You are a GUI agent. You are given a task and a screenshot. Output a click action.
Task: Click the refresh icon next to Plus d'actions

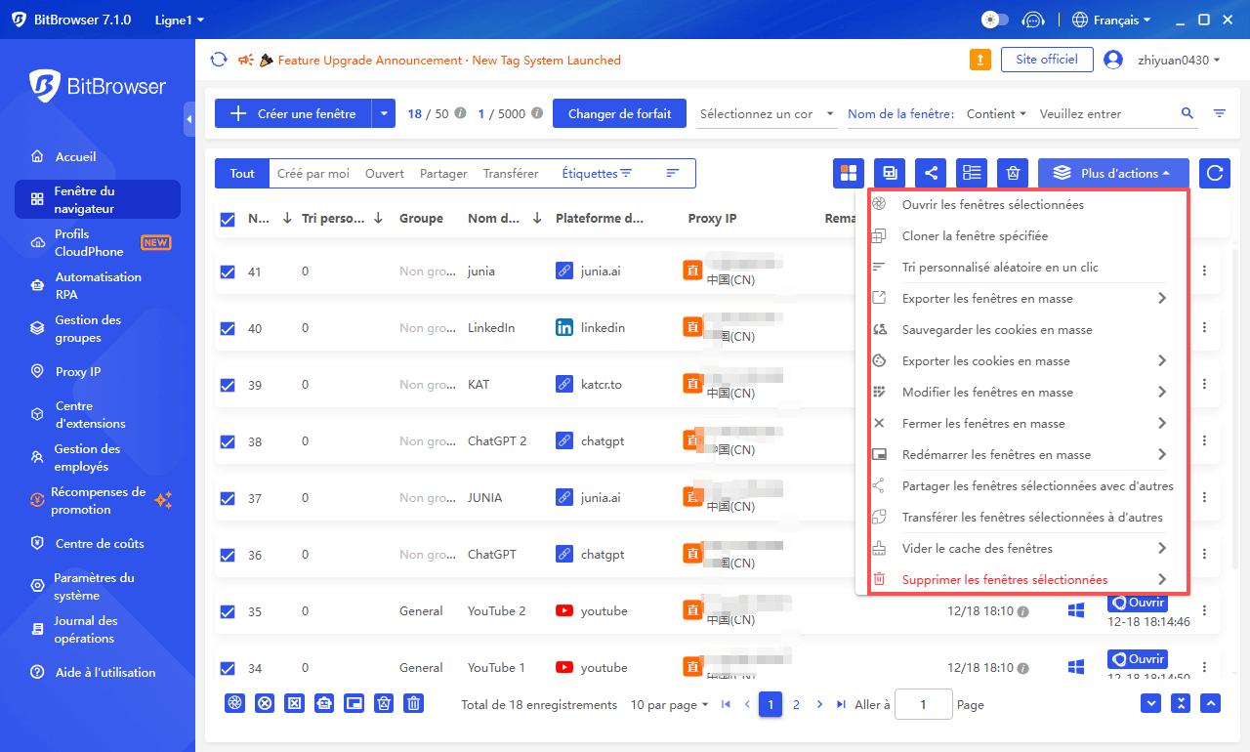pos(1214,172)
